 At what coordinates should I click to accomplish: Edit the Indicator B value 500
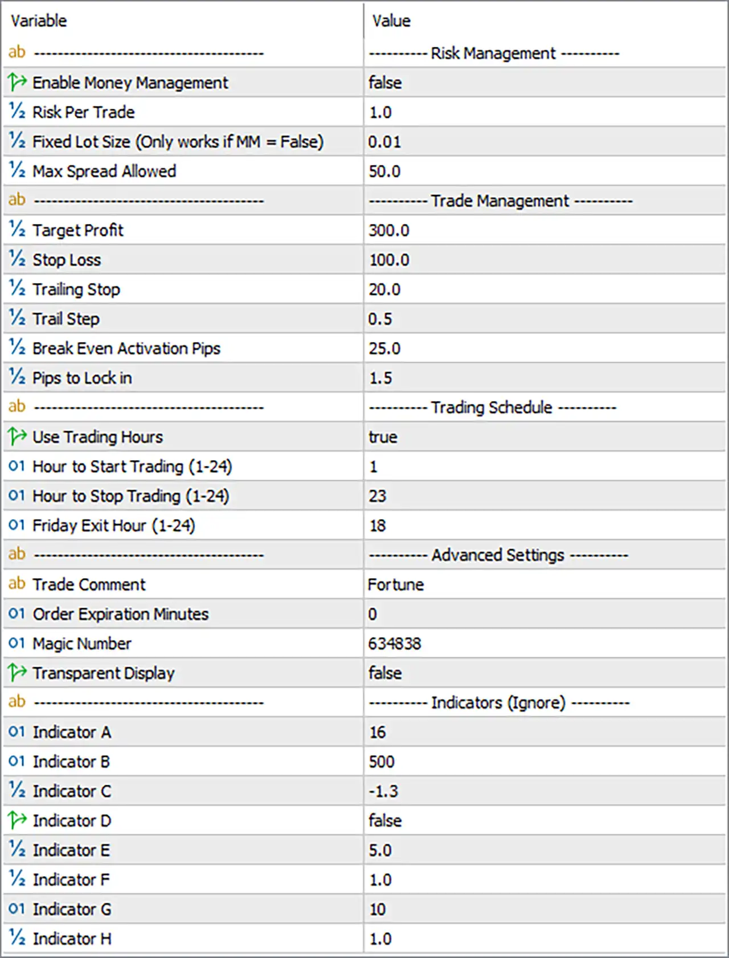(x=381, y=762)
